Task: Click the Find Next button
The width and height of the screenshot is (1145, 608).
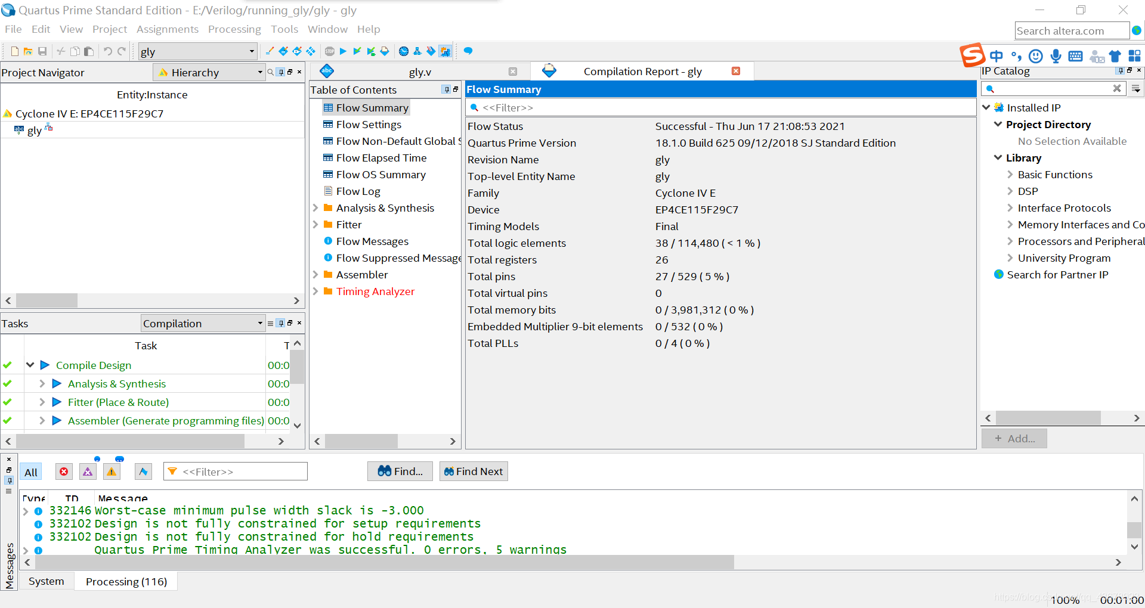Action: [474, 471]
